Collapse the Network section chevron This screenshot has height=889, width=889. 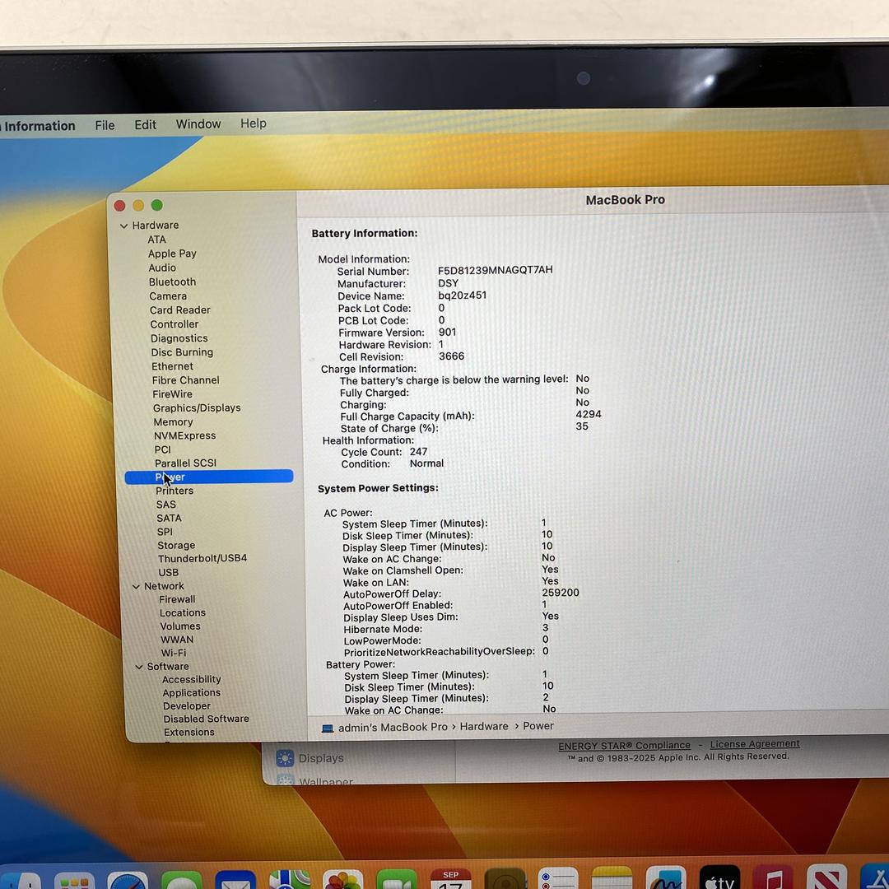point(137,586)
